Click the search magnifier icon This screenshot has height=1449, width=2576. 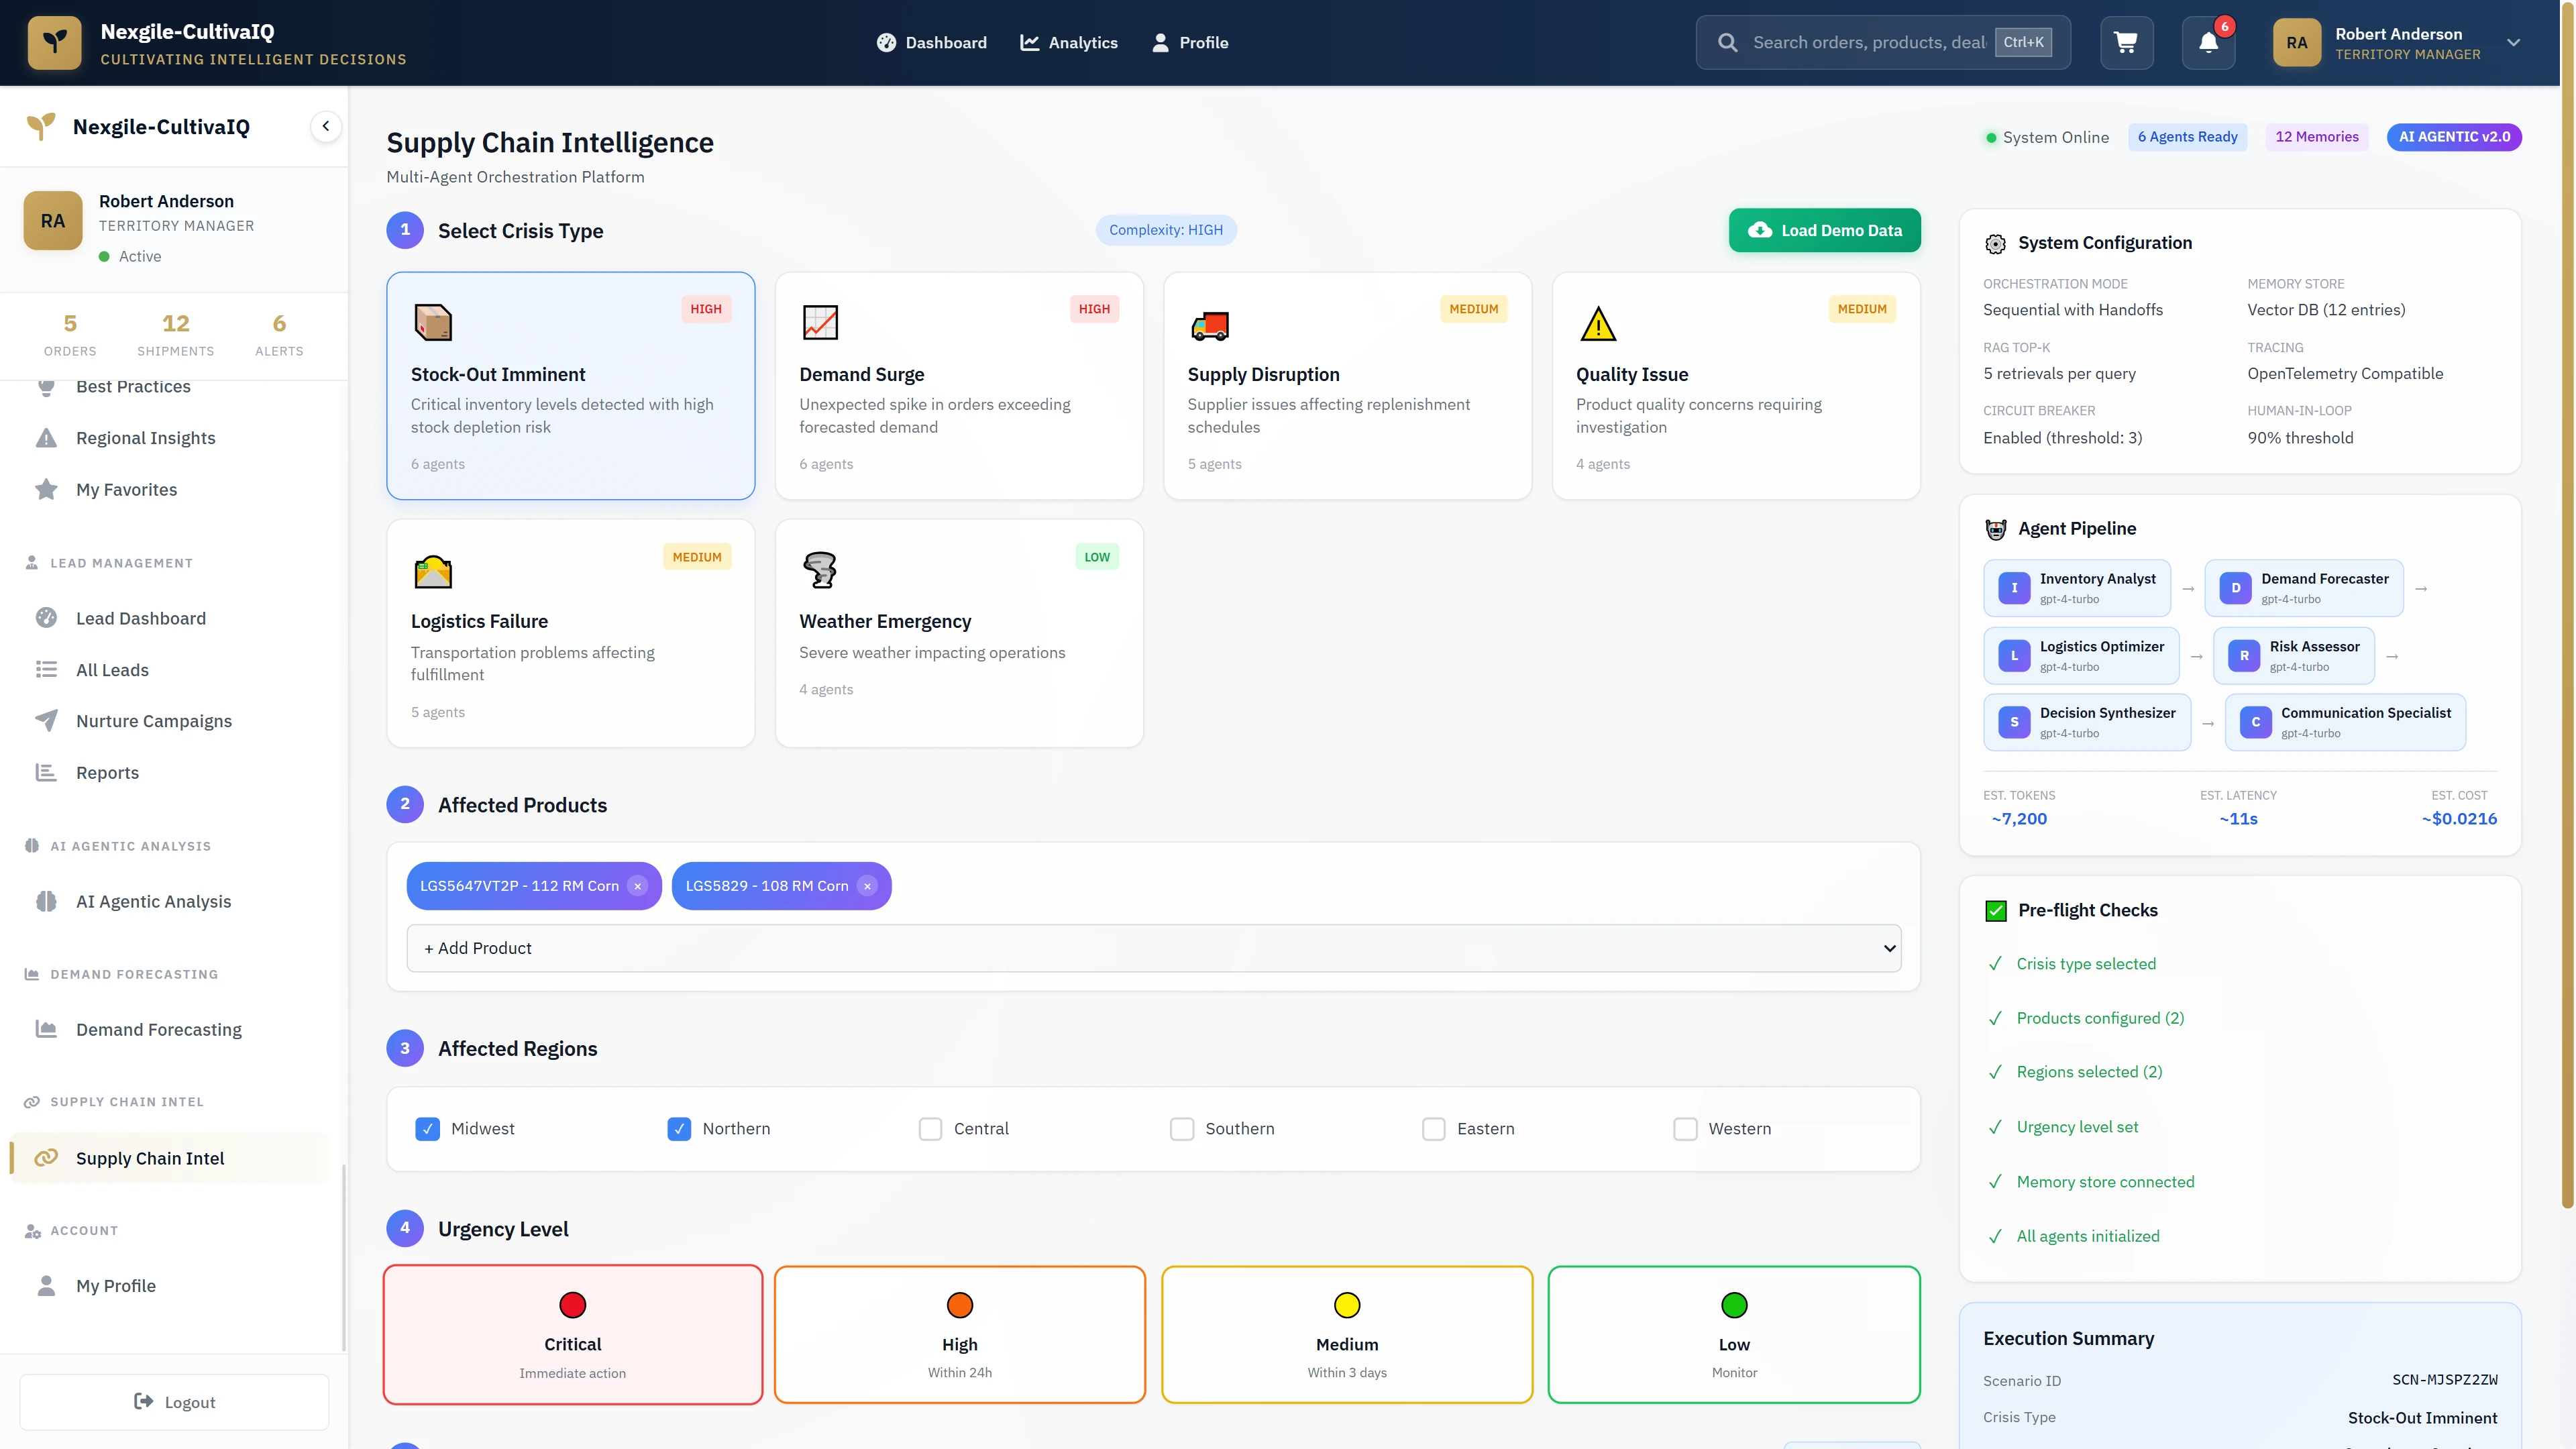point(1727,42)
